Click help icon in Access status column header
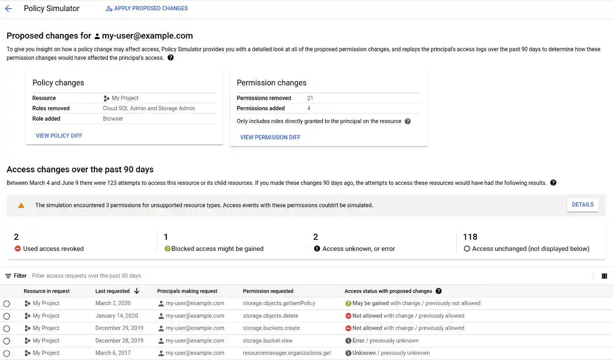This screenshot has height=362, width=613. [438, 291]
